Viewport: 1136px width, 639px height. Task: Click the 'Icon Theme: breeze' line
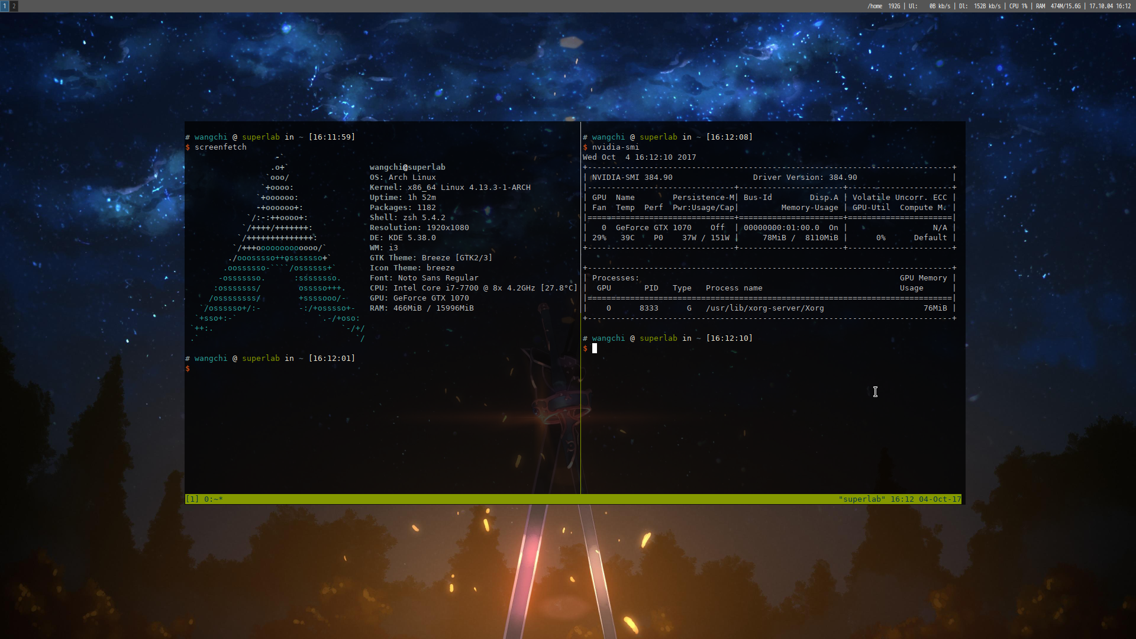coord(412,268)
